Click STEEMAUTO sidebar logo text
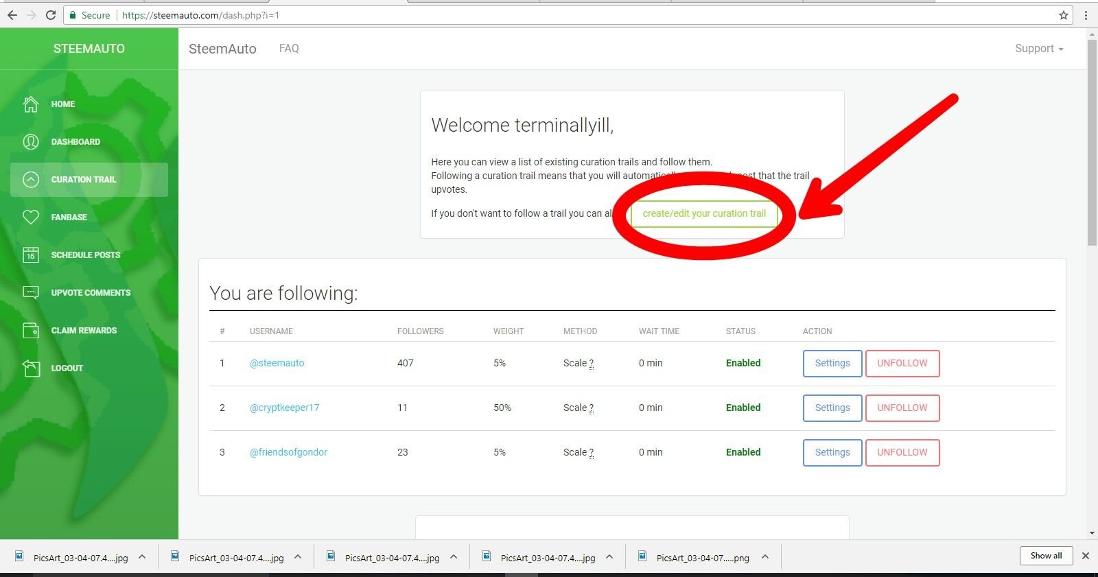Viewport: 1098px width, 577px height. pos(89,49)
